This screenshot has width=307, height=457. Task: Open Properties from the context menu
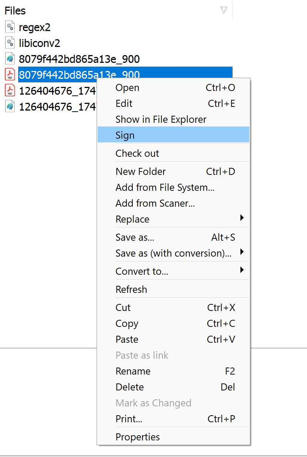[138, 437]
